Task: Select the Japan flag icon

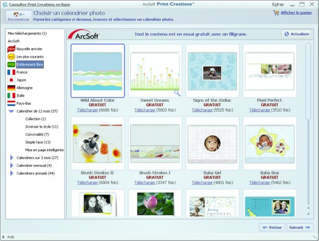Action: point(11,80)
